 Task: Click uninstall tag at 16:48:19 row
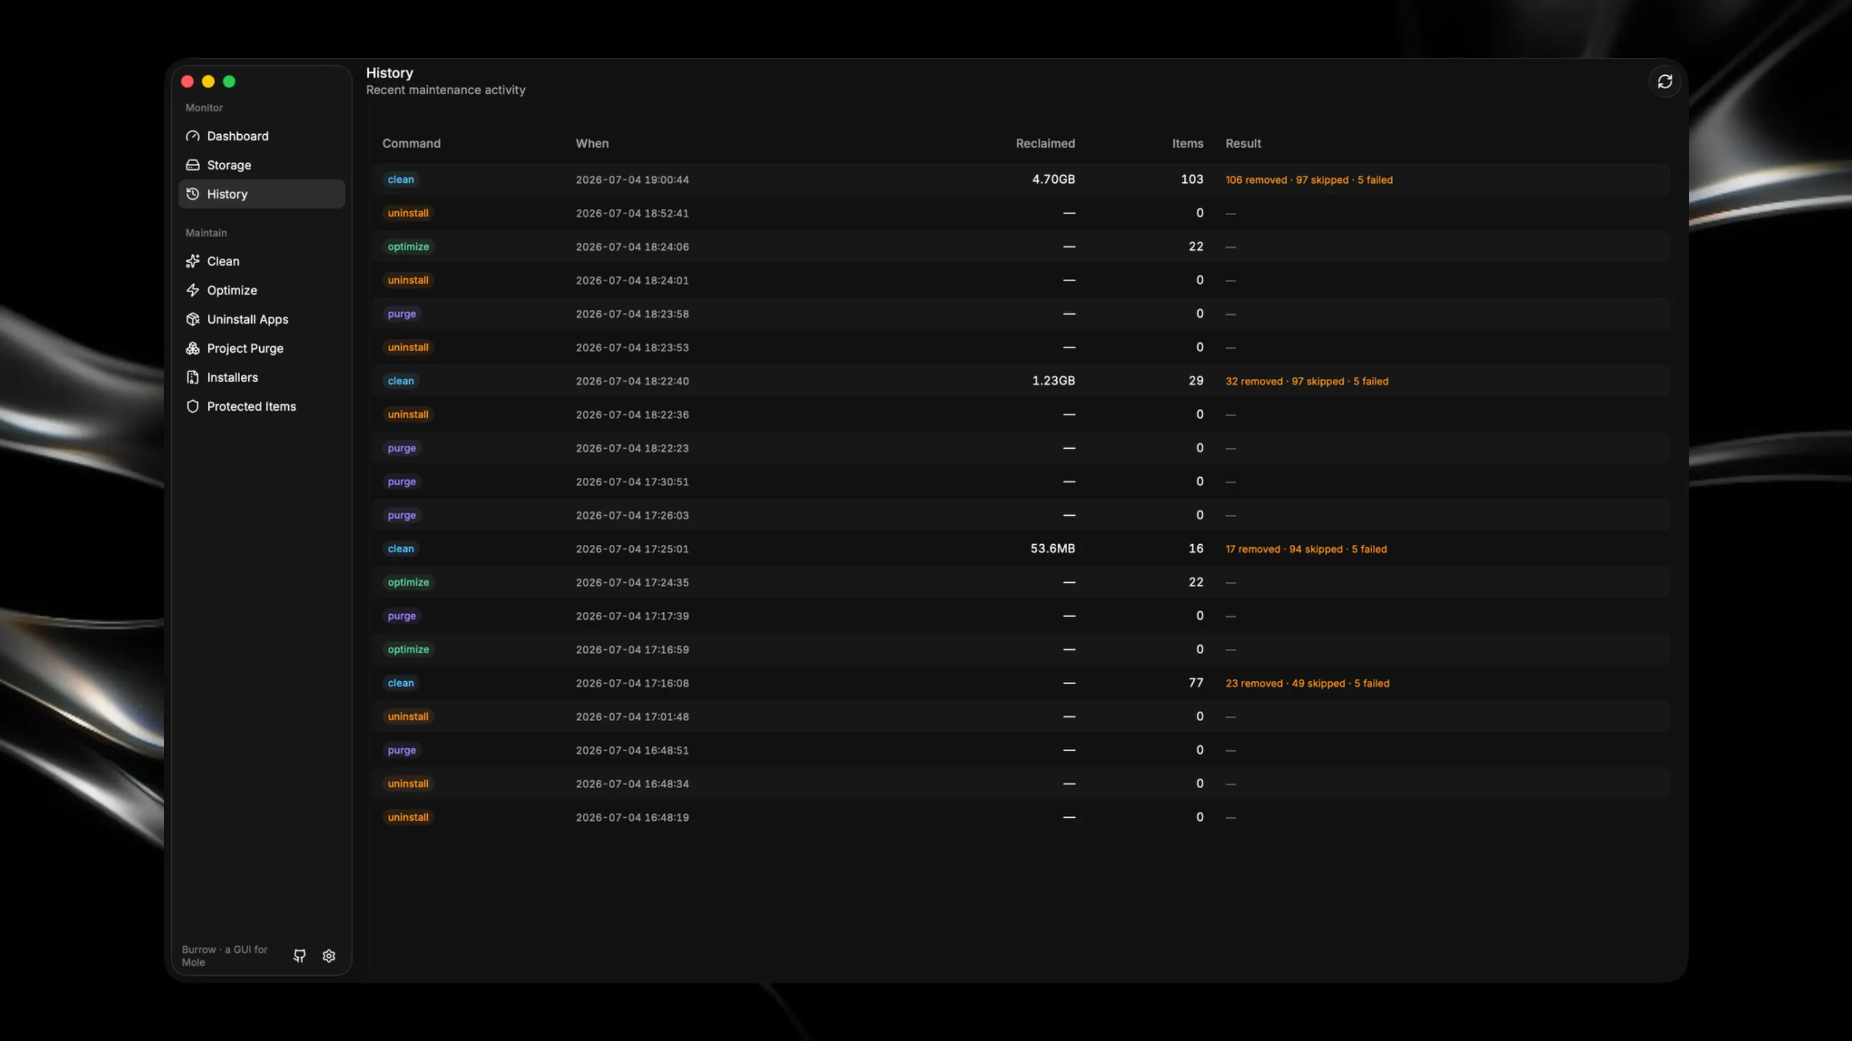click(x=407, y=817)
